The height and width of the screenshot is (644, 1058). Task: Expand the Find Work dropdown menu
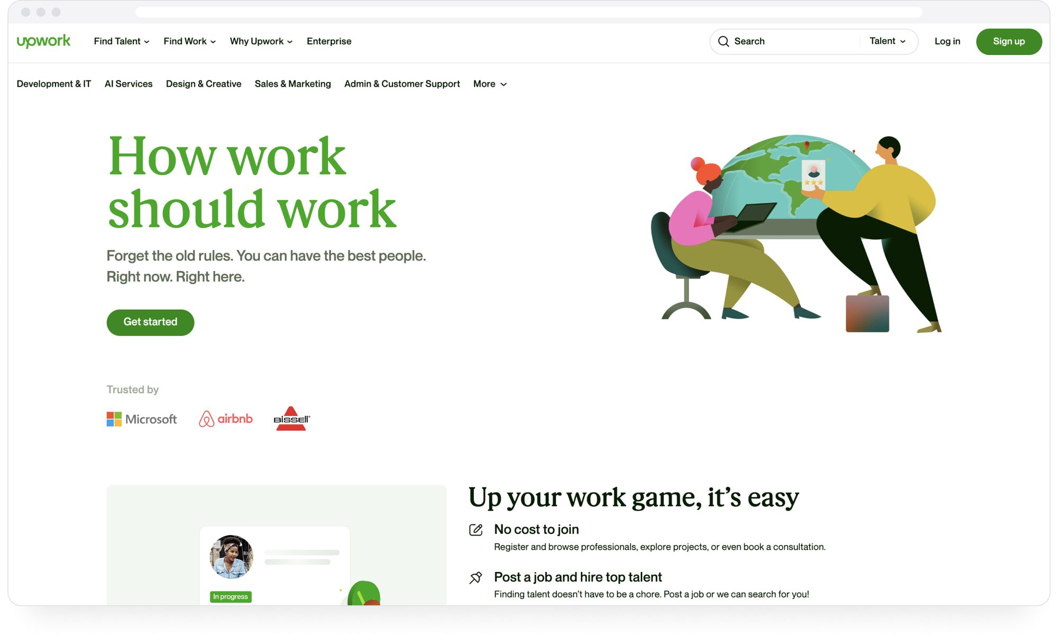190,42
